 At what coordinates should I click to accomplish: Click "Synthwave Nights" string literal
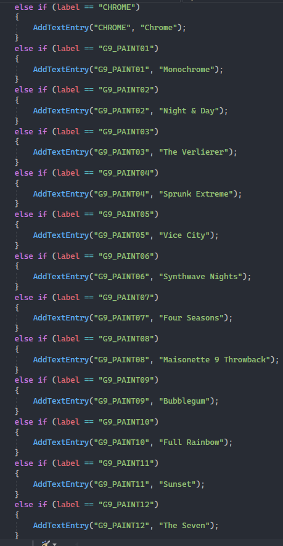pyautogui.click(x=200, y=277)
